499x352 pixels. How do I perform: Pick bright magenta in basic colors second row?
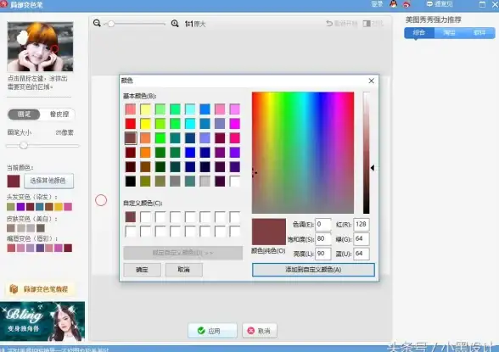point(235,123)
